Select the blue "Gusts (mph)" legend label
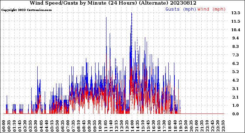The image size is (245, 133). tap(181, 9)
